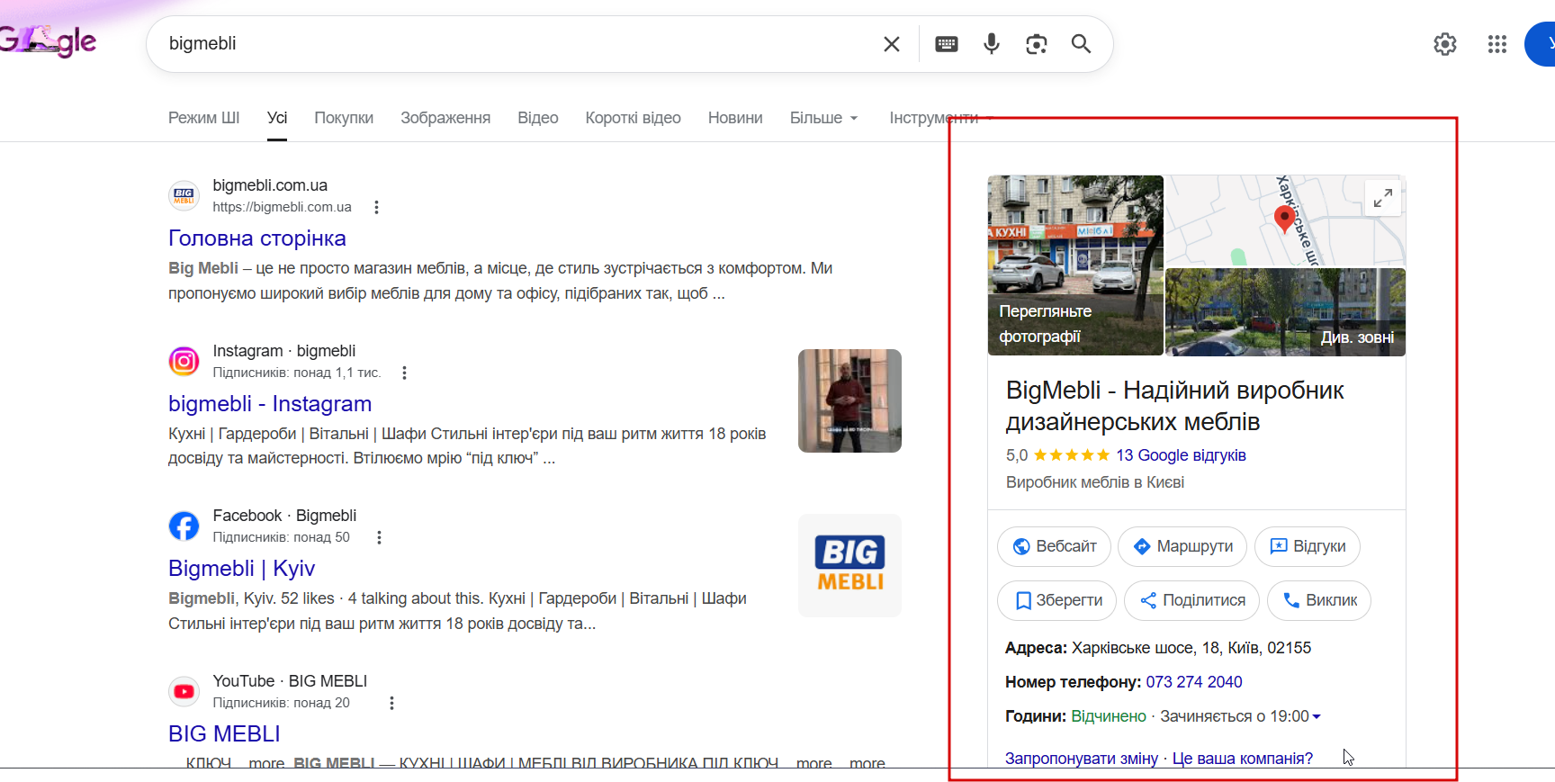Click the Виклик call button
1555x782 pixels.
1319,600
